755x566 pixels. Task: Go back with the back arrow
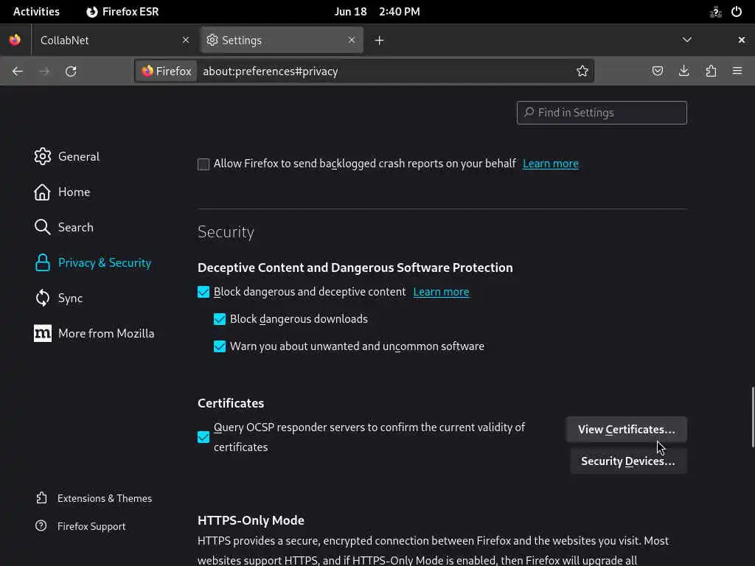point(18,71)
